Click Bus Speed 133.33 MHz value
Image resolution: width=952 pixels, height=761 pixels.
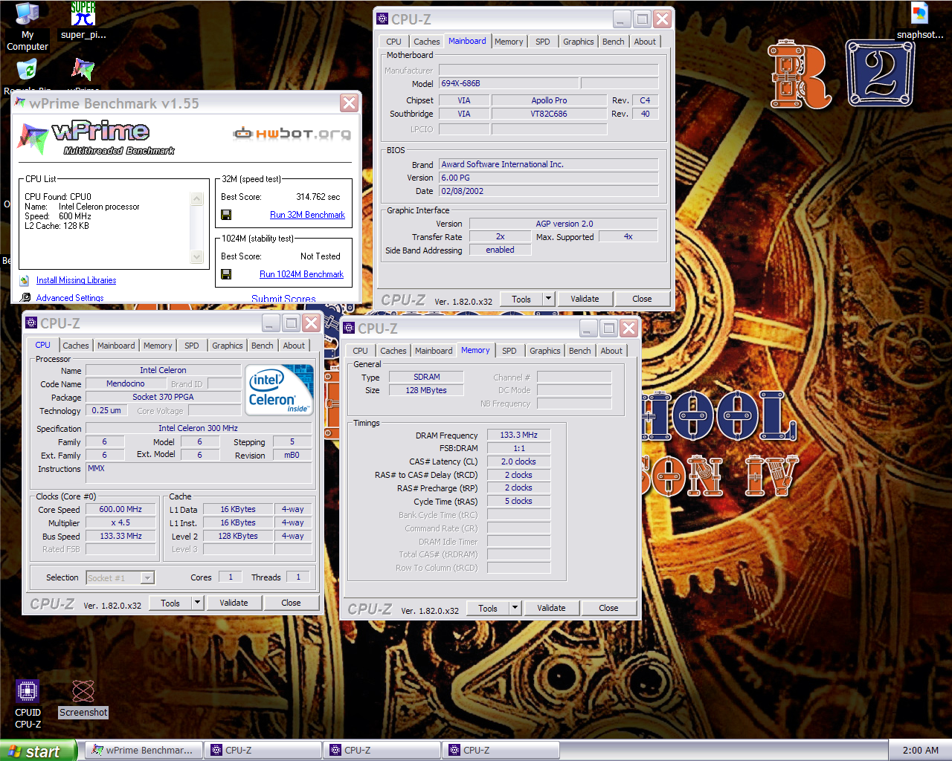120,536
